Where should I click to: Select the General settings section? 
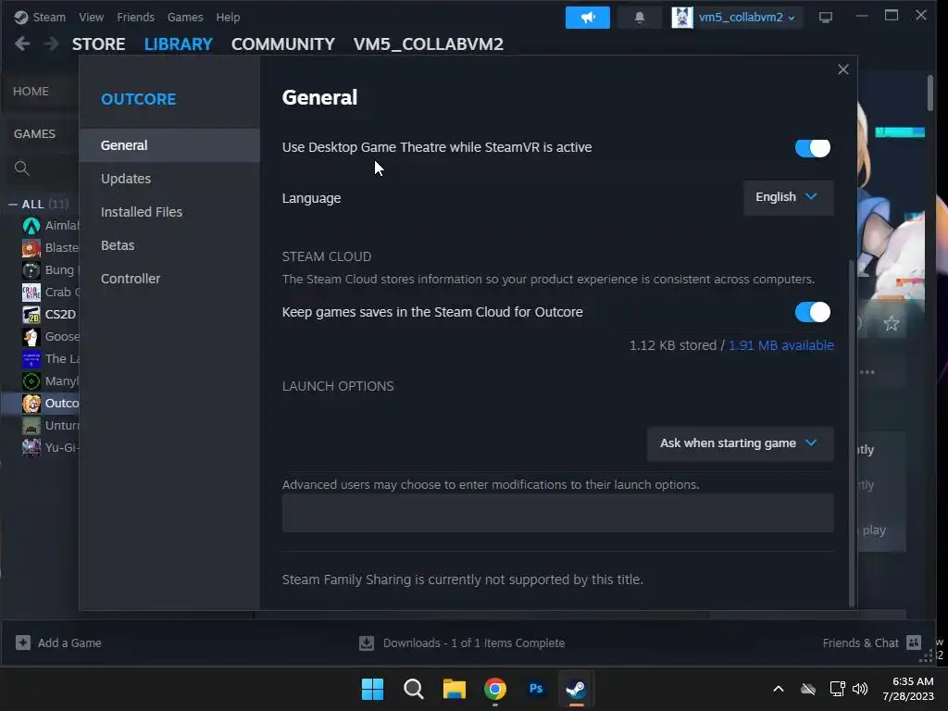click(169, 145)
